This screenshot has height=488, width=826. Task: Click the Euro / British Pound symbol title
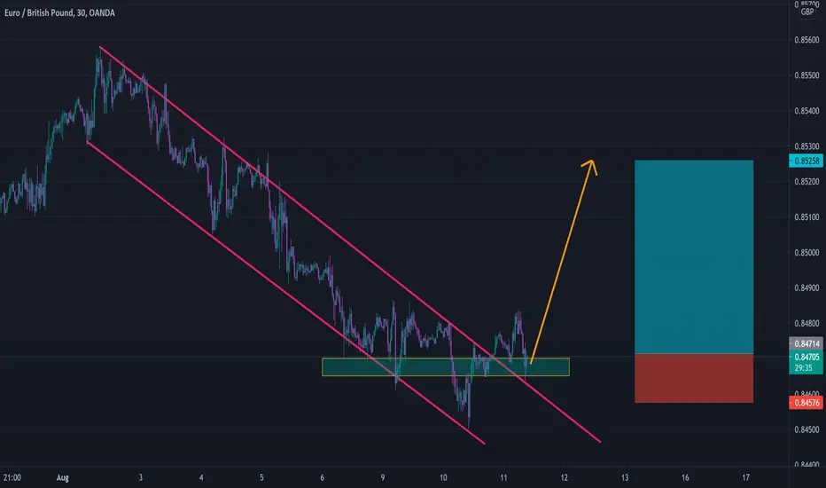tap(59, 12)
